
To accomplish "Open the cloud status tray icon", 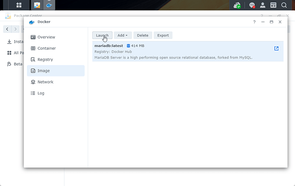I will pos(237,6).
